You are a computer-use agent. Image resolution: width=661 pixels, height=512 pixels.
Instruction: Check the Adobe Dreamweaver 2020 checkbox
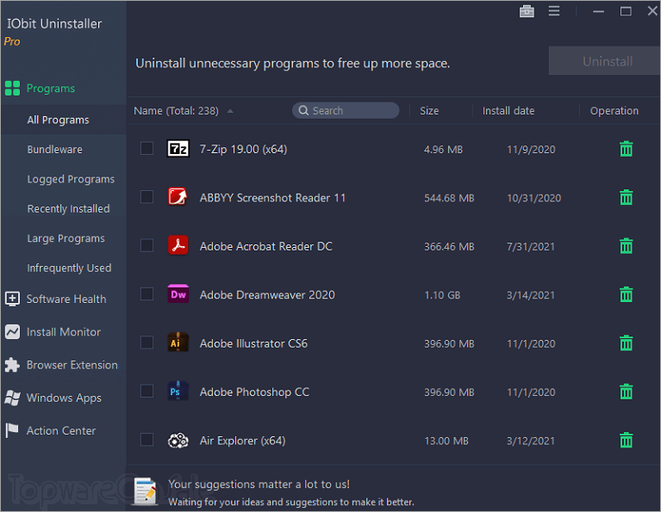pyautogui.click(x=147, y=294)
